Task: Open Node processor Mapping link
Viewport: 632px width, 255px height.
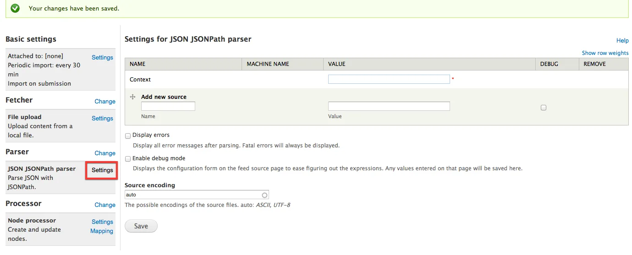Action: click(102, 231)
